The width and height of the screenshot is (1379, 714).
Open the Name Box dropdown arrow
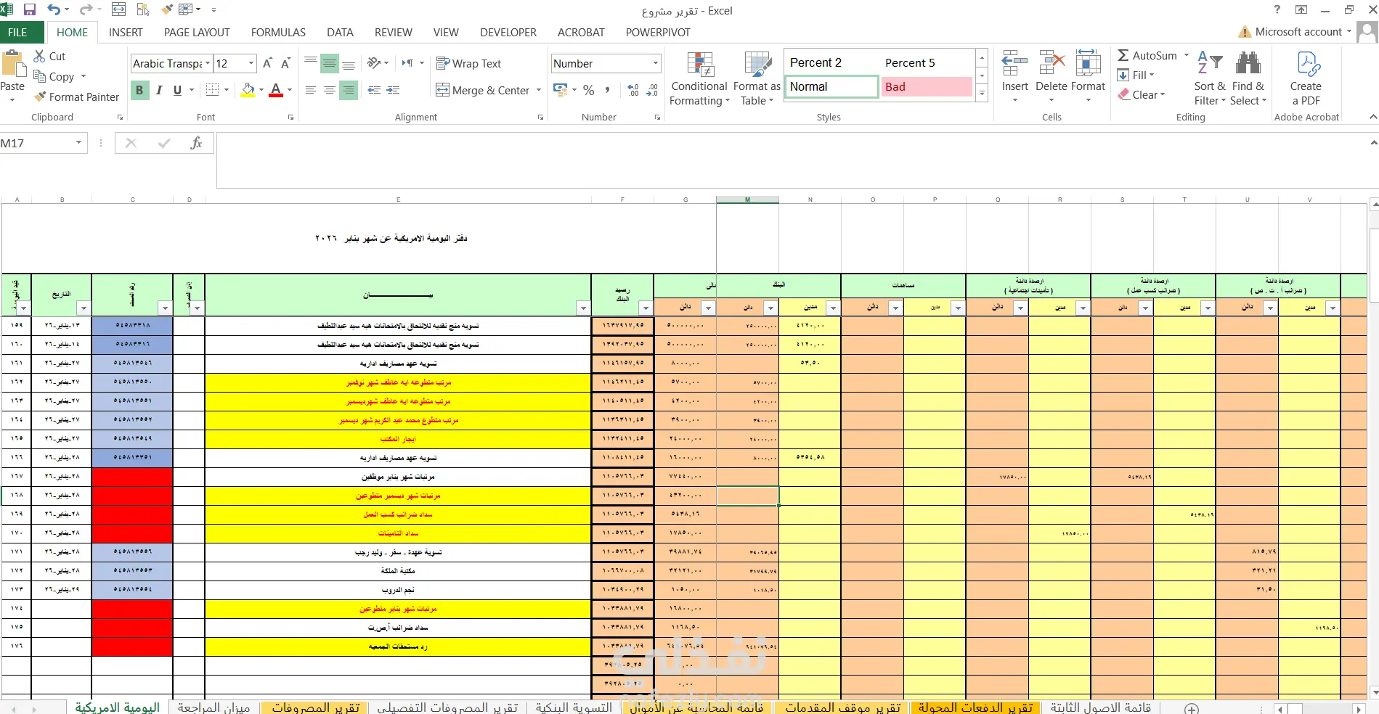click(78, 143)
